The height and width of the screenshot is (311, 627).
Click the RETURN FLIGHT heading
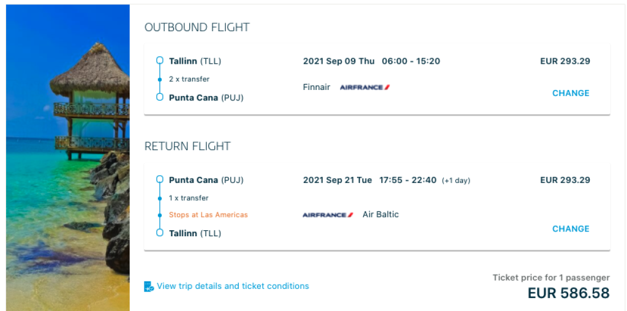[x=187, y=146]
